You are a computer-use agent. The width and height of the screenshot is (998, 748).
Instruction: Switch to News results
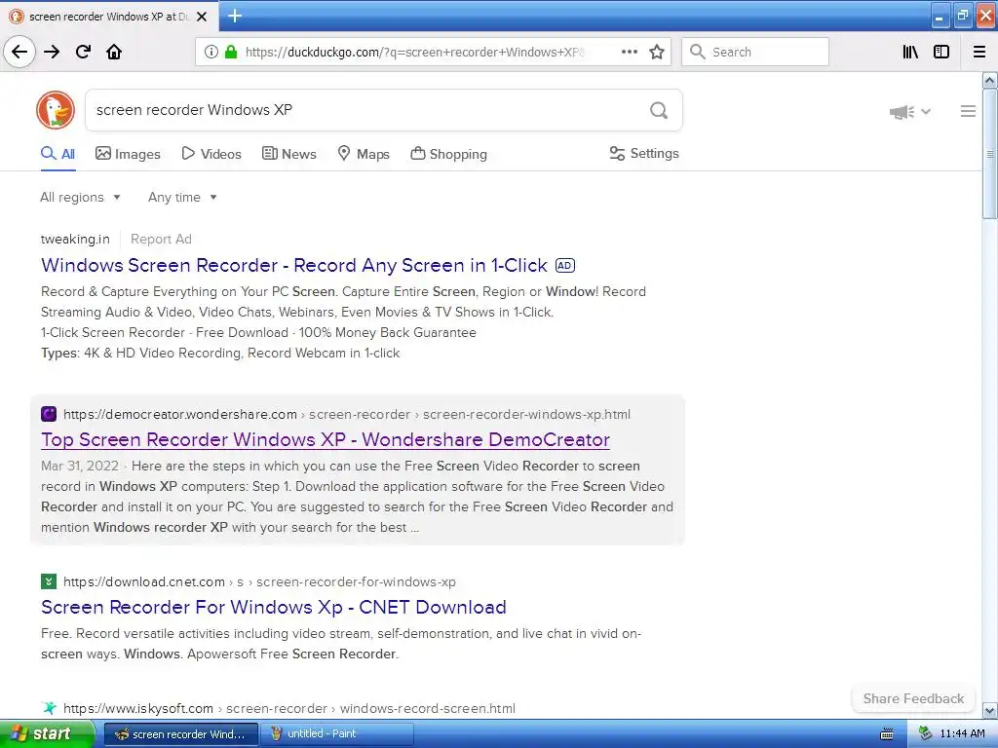[289, 154]
